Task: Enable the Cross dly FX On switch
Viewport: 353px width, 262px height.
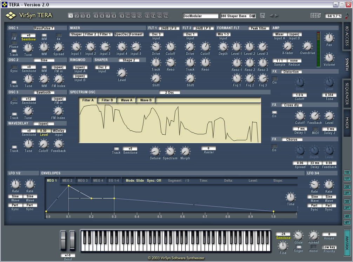Action: (x=274, y=112)
